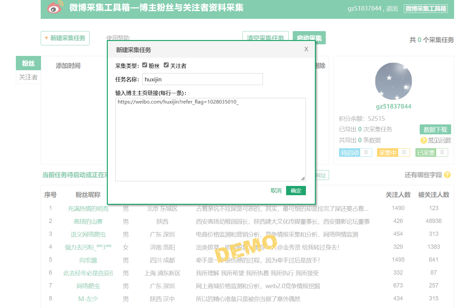Screen dimensions: 467x308
Task: Click the 48936 followers value
Action: 434,221
